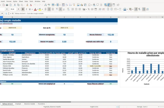Delete a decimal place icon
The height and width of the screenshot is (108, 164).
(x=104, y=9)
